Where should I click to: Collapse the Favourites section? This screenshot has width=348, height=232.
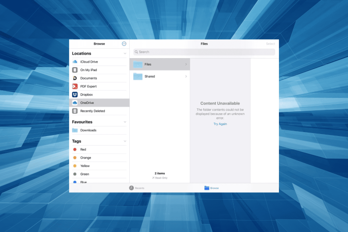(125, 122)
